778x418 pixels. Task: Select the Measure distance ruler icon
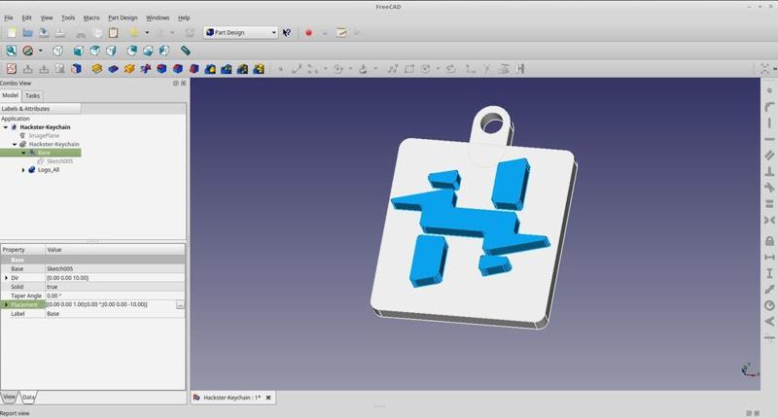pos(185,51)
